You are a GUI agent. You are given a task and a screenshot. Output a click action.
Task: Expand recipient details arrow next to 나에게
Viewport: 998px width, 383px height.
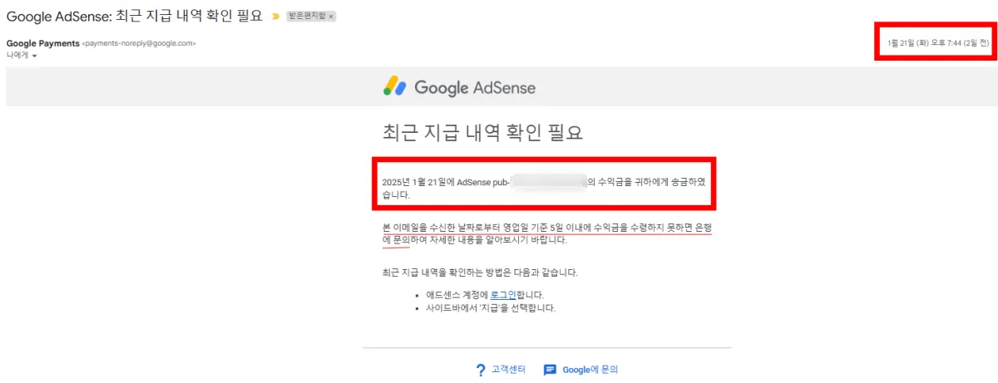tap(35, 56)
